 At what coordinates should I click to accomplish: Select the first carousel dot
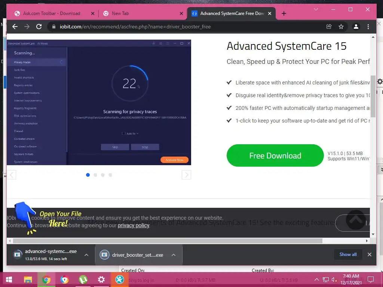click(x=88, y=175)
